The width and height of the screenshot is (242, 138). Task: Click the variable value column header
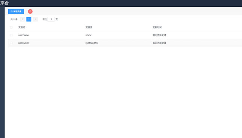coord(89,27)
